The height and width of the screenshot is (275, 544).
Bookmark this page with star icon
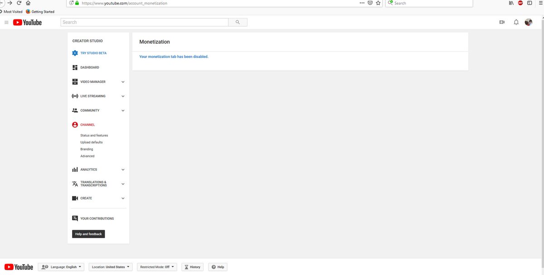coord(378,3)
